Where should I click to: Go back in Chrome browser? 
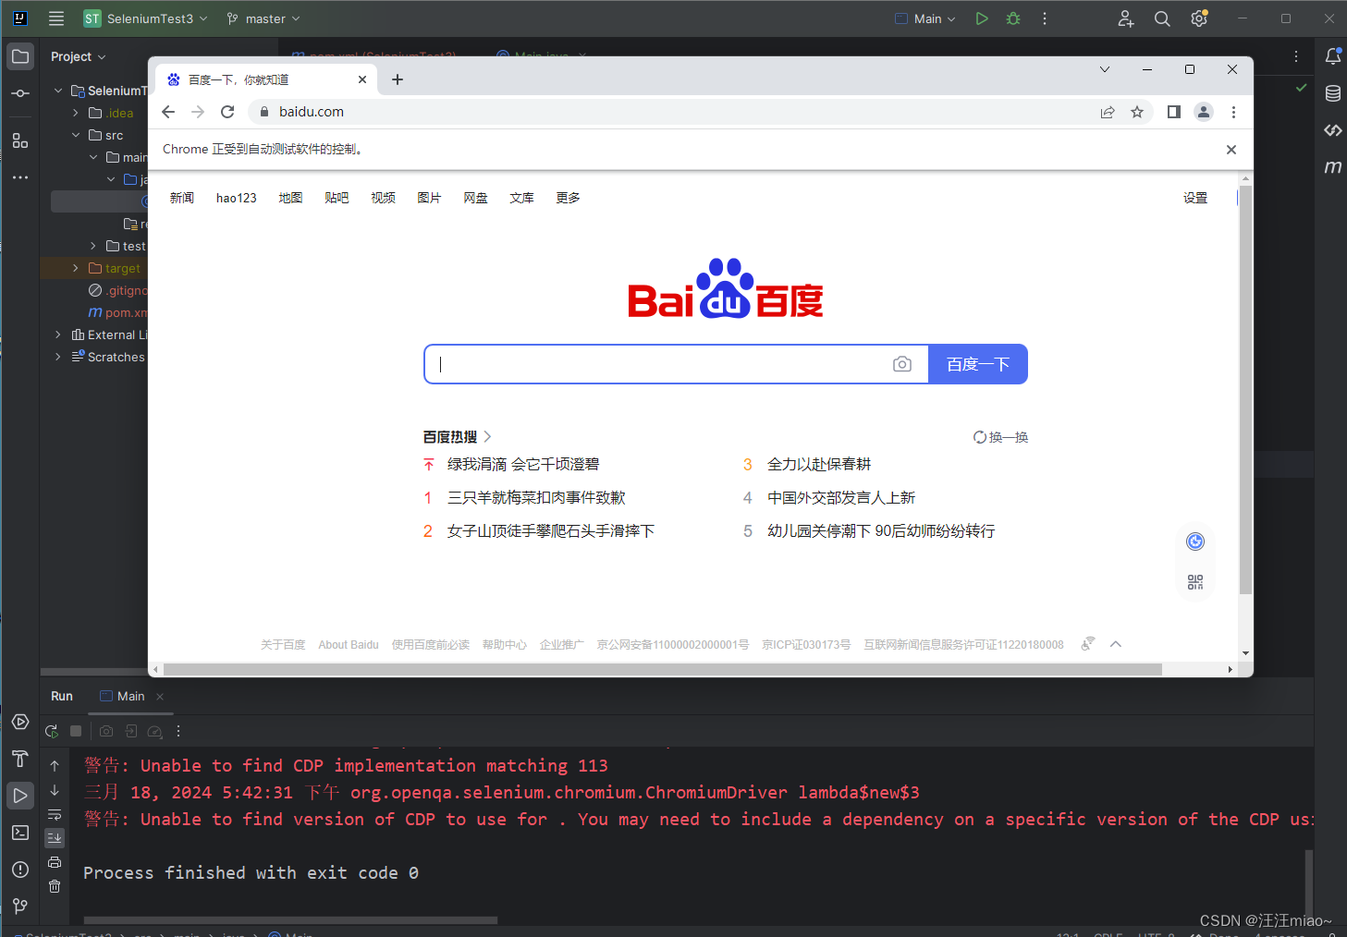[168, 112]
